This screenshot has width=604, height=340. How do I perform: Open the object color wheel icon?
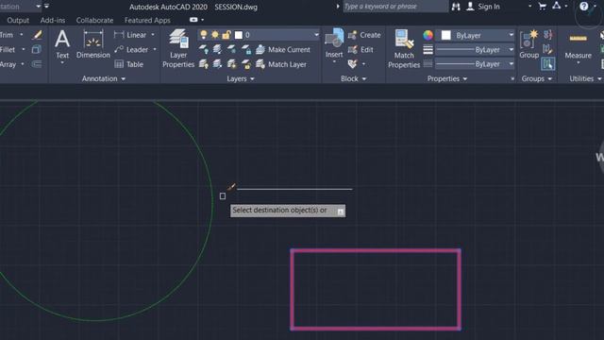click(x=428, y=36)
